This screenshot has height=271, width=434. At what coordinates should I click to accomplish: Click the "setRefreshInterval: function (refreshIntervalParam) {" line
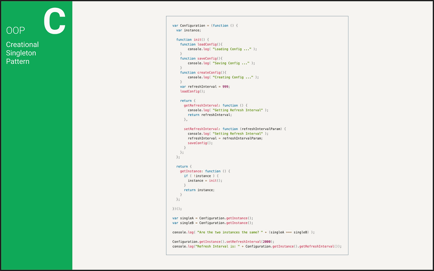coord(235,129)
